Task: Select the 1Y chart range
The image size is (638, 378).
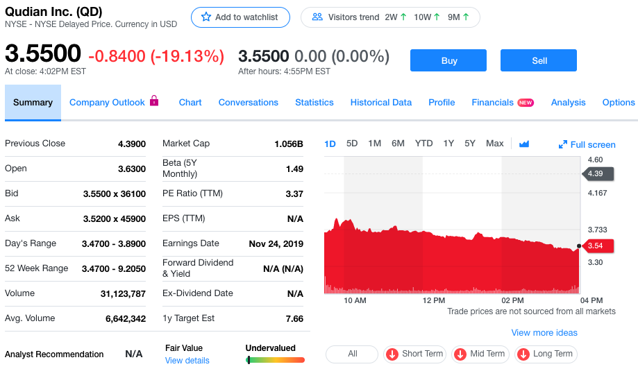Action: pos(448,144)
